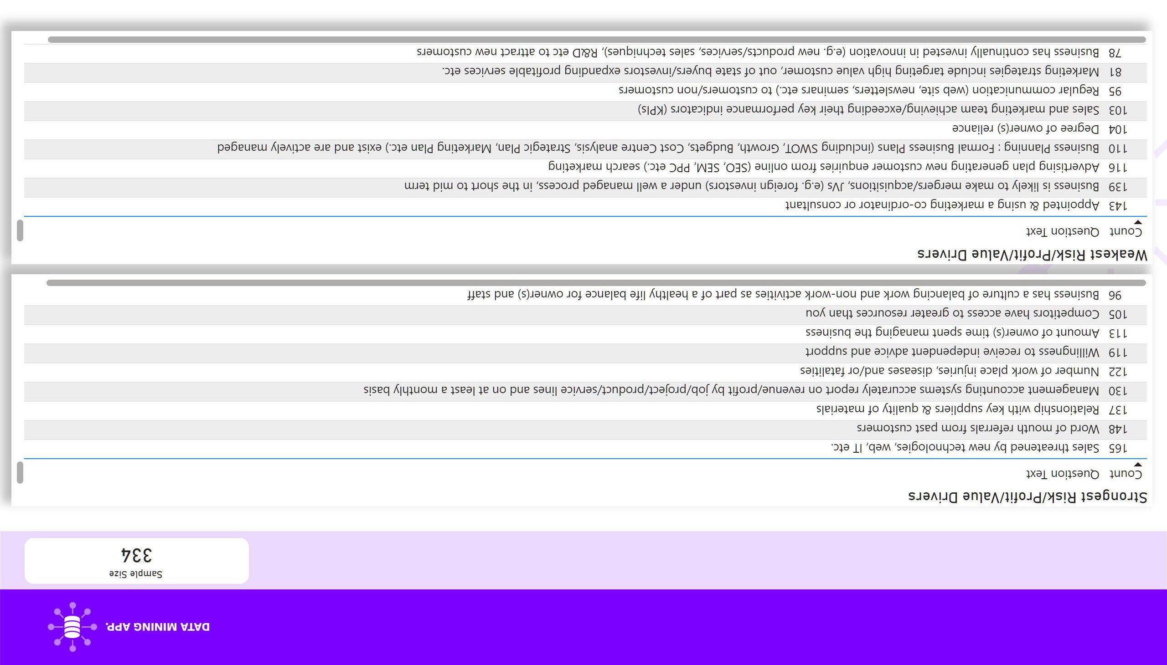
Task: Click sort arrow above Weakest Drivers Count header
Action: coord(1138,222)
